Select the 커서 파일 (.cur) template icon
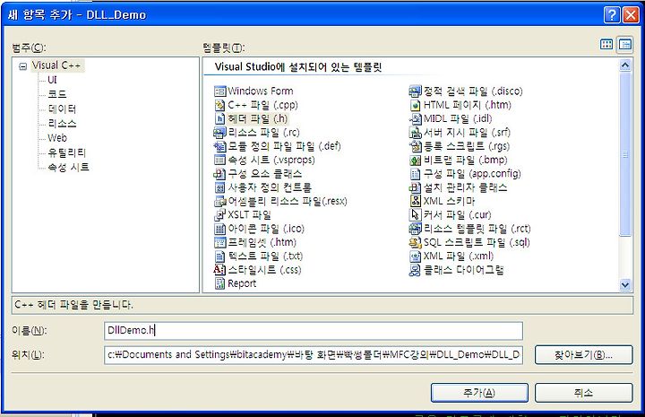The height and width of the screenshot is (417, 645). point(416,215)
